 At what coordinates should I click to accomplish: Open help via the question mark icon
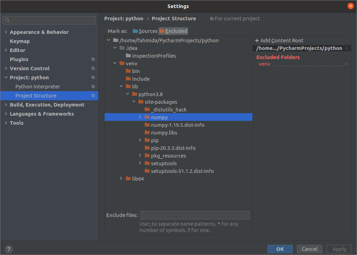[8, 249]
